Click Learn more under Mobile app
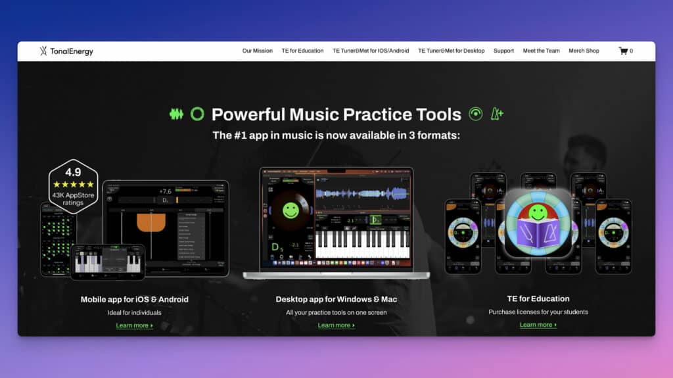This screenshot has width=673, height=378. point(134,325)
